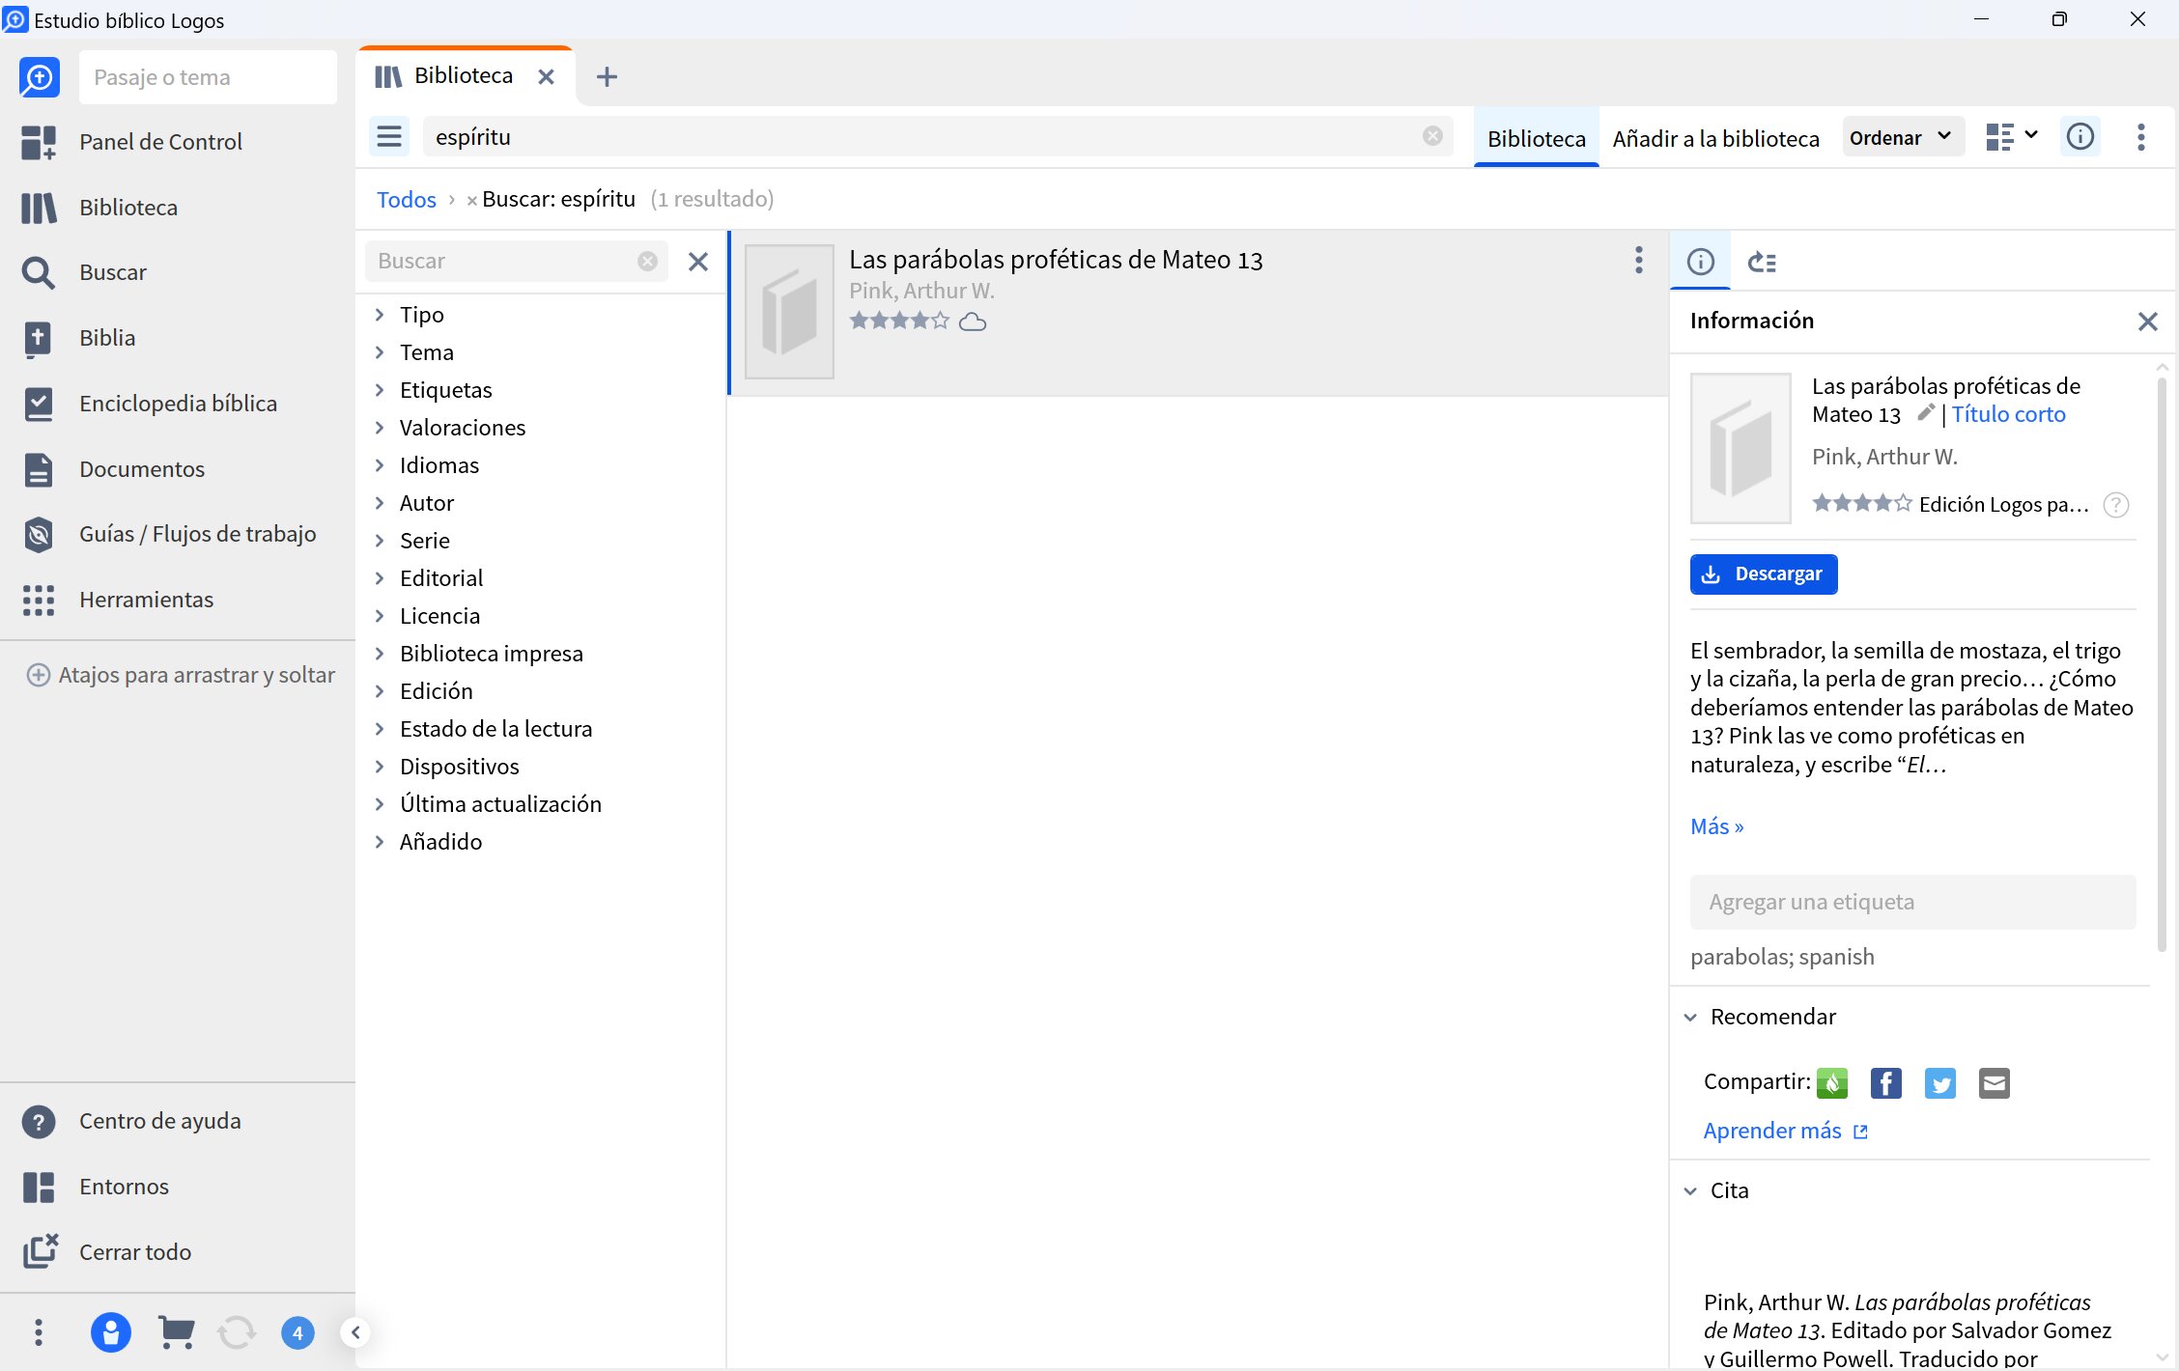Toggle the information panel button in toolbar
Screen dimensions: 2179x1371
2080,137
